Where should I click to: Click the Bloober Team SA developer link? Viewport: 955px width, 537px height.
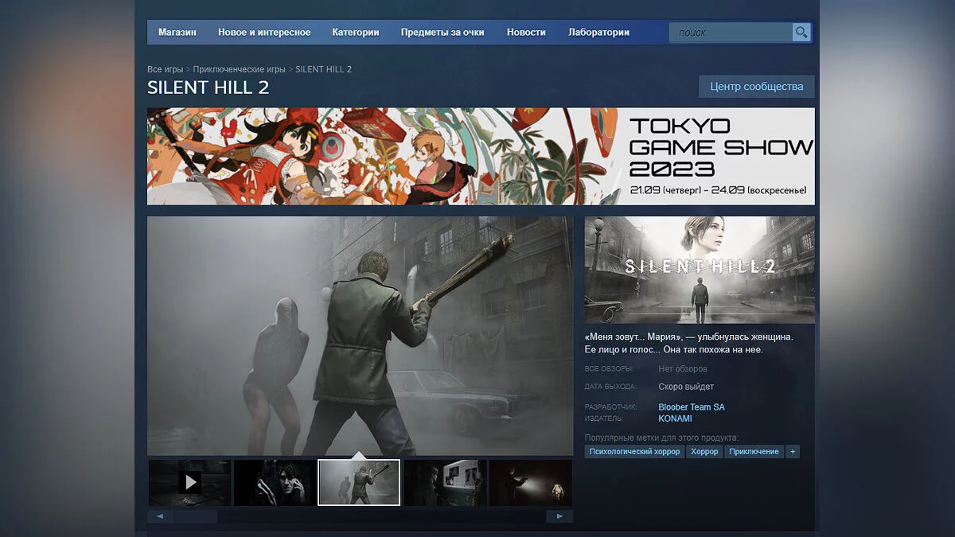coord(691,407)
